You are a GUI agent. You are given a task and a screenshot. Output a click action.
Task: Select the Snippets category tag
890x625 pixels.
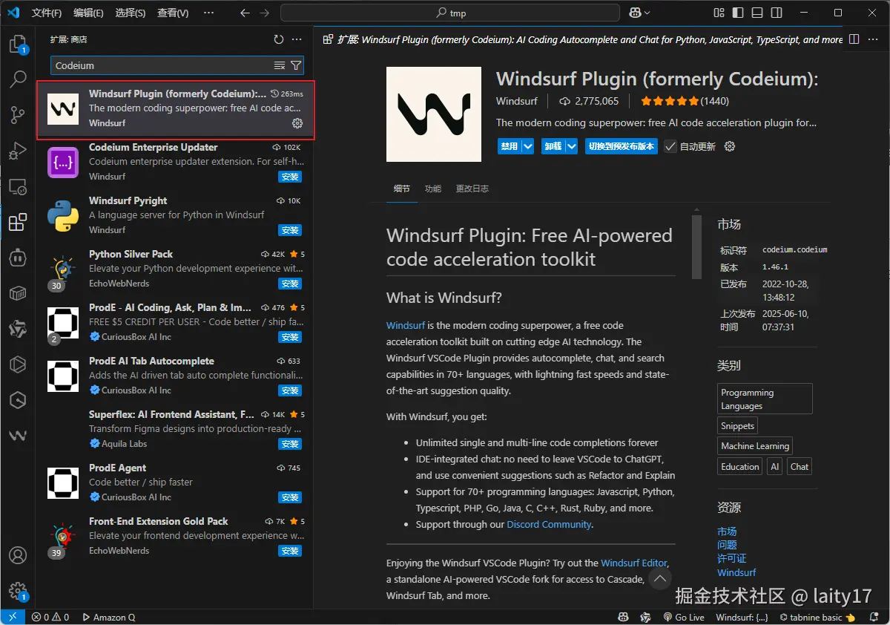point(737,426)
